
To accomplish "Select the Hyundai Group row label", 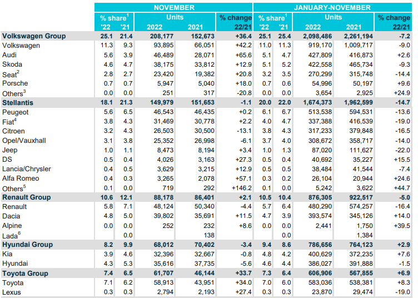I will point(27,245).
